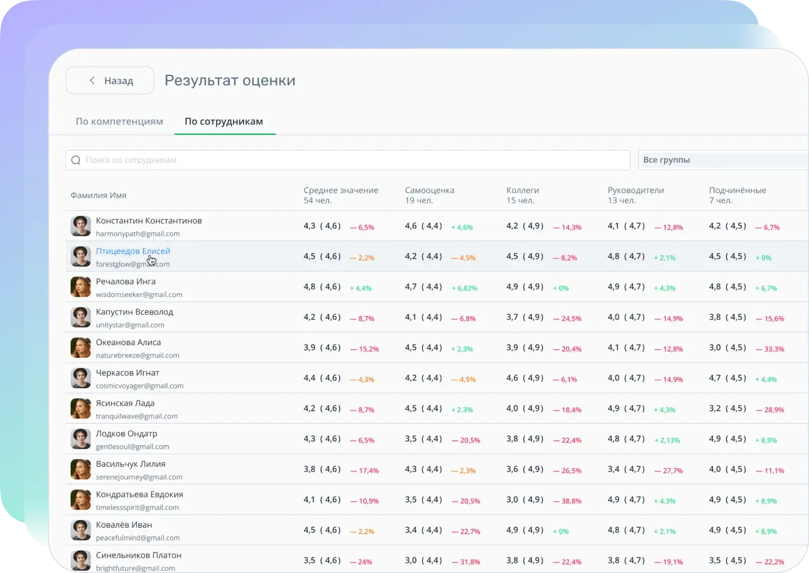Click email peacefulmind@gmail.com
Image resolution: width=809 pixels, height=573 pixels.
pos(138,538)
